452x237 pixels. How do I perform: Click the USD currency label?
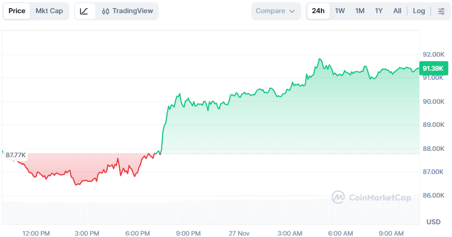[433, 222]
